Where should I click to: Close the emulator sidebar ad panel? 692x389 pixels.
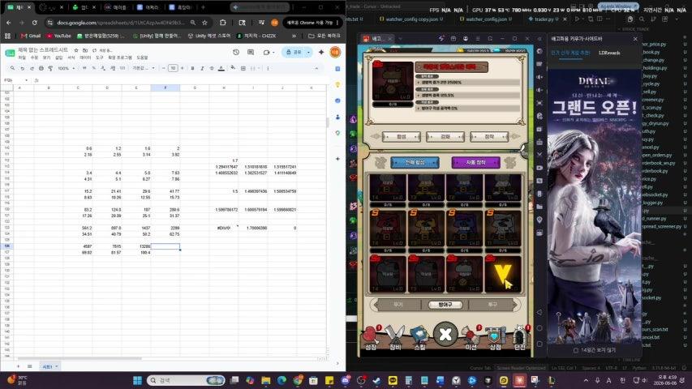point(635,39)
